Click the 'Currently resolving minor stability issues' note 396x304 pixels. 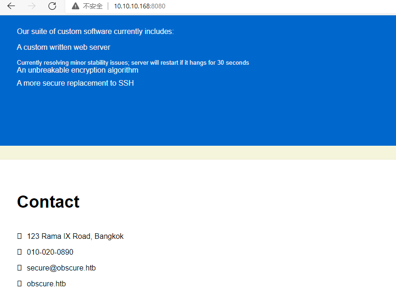(133, 62)
